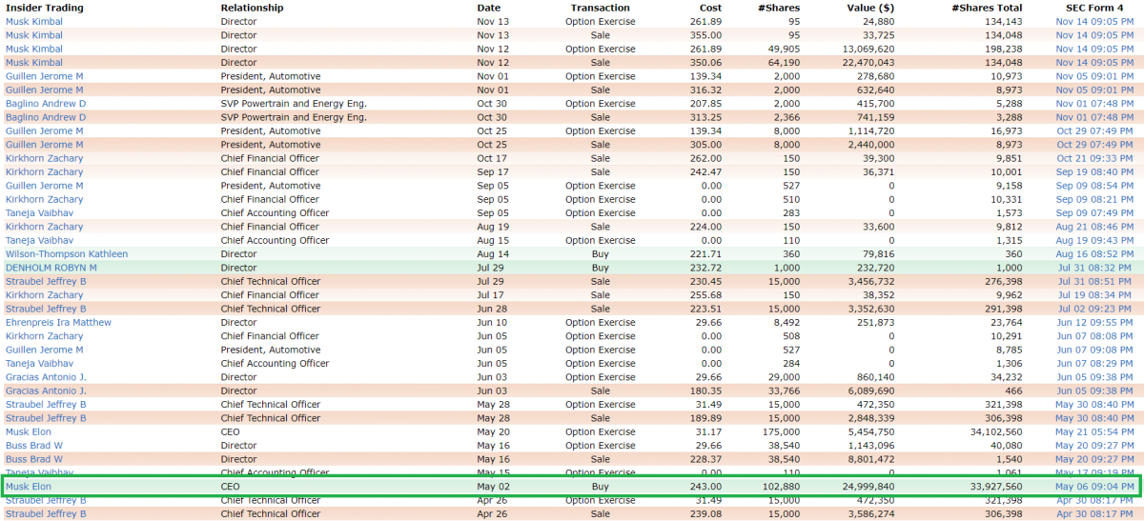Open Kirkhorn Zachary link for Aug 19 Sale
1144x521 pixels.
[x=45, y=227]
